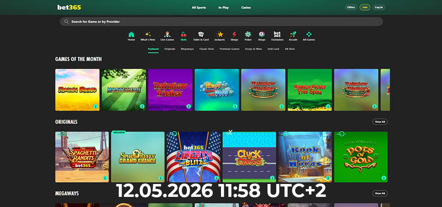This screenshot has height=207, width=442.
Task: Open the bet365 Exclusives icon
Action: pyautogui.click(x=277, y=34)
